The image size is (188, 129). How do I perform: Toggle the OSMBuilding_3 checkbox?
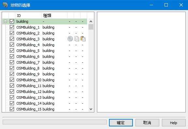coord(12,39)
